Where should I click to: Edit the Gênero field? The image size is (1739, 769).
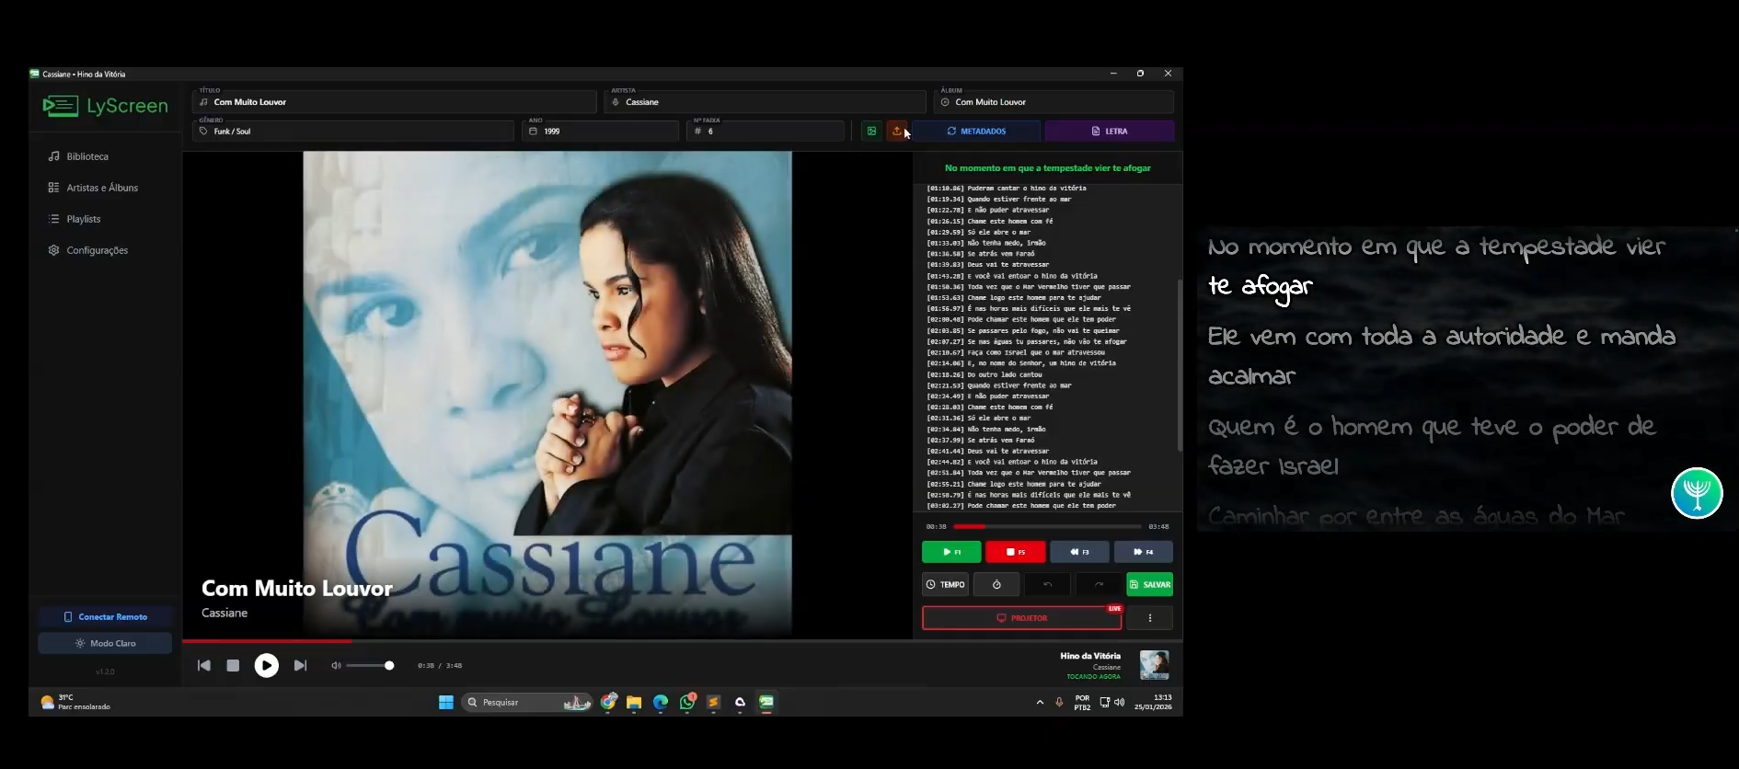353,132
